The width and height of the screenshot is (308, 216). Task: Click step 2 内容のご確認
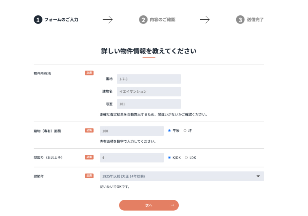coord(157,19)
